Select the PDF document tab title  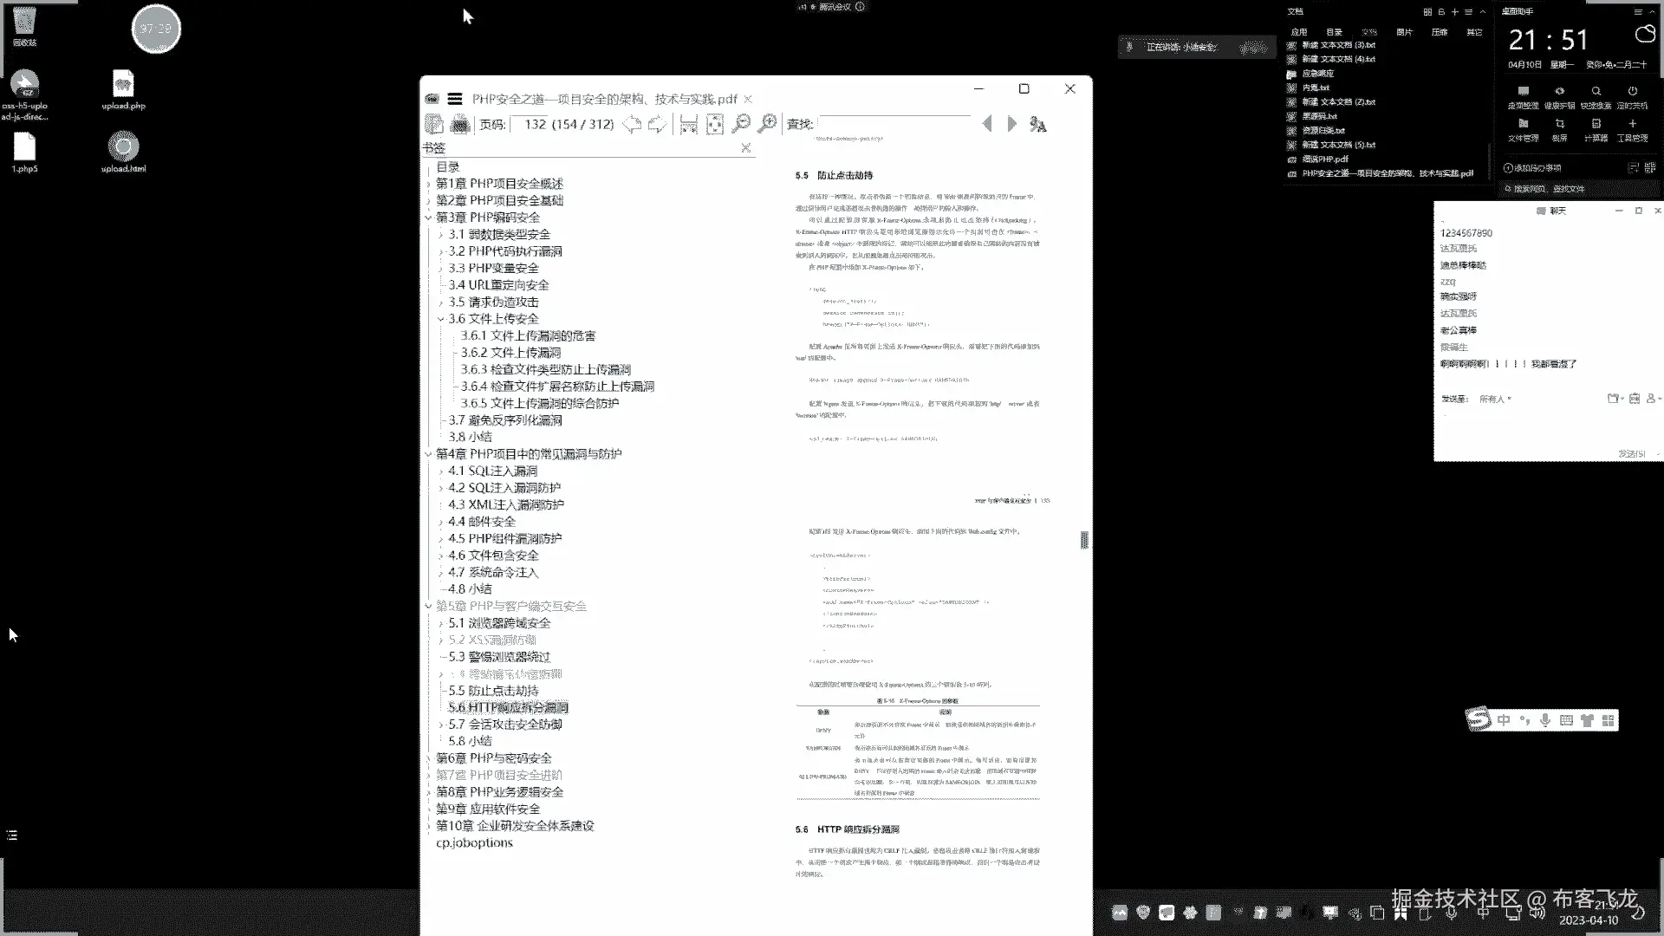coord(604,99)
